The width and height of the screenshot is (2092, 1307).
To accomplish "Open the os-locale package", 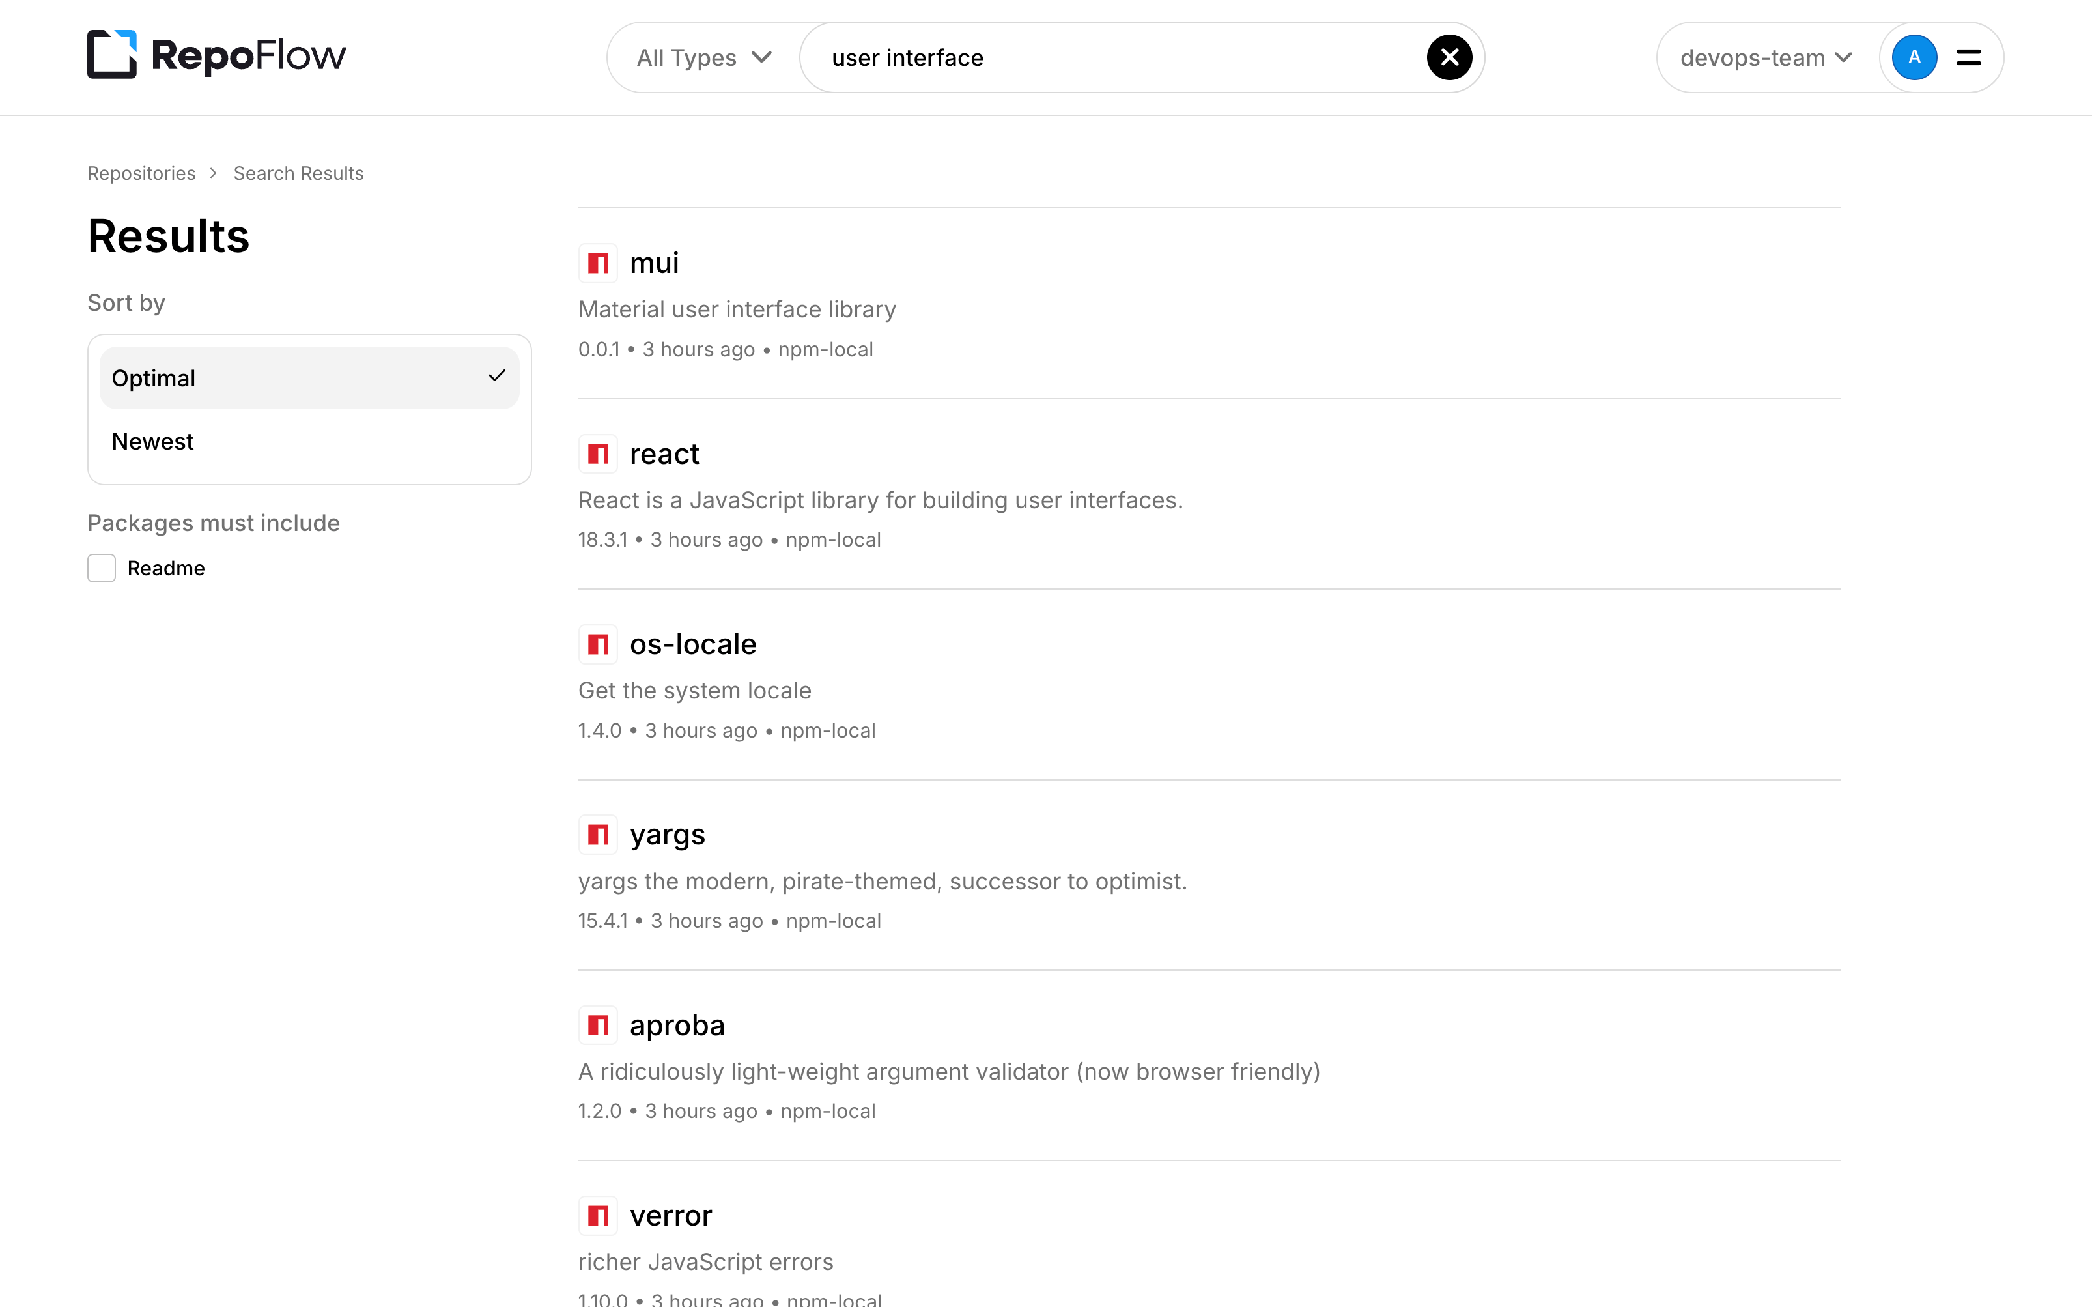I will click(693, 644).
